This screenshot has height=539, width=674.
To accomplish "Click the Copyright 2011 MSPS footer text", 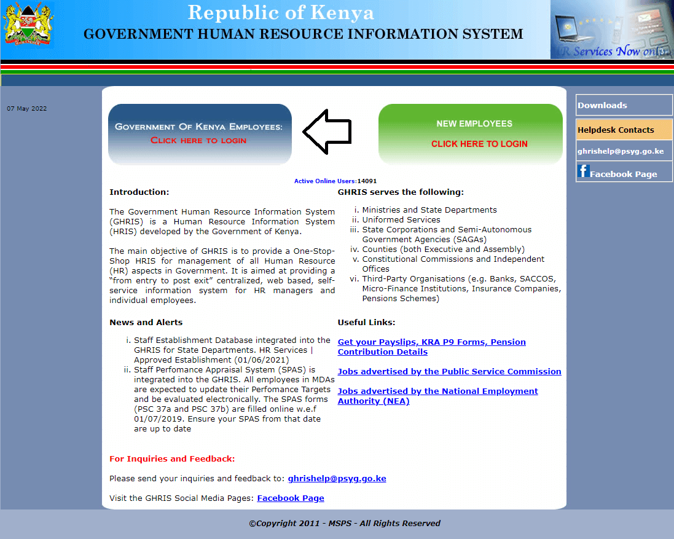I will click(x=345, y=523).
